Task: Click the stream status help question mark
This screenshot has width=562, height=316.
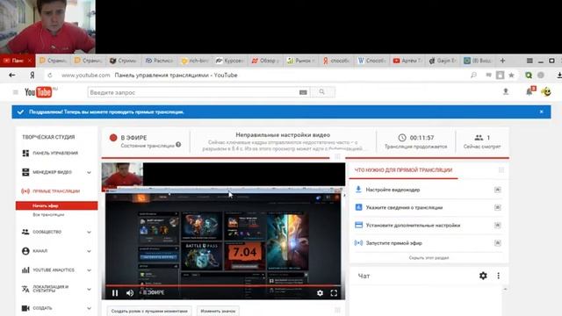Action: click(x=178, y=145)
